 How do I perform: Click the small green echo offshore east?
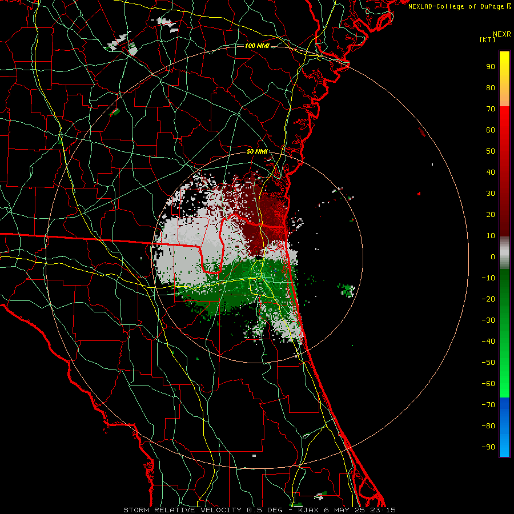[x=347, y=290]
